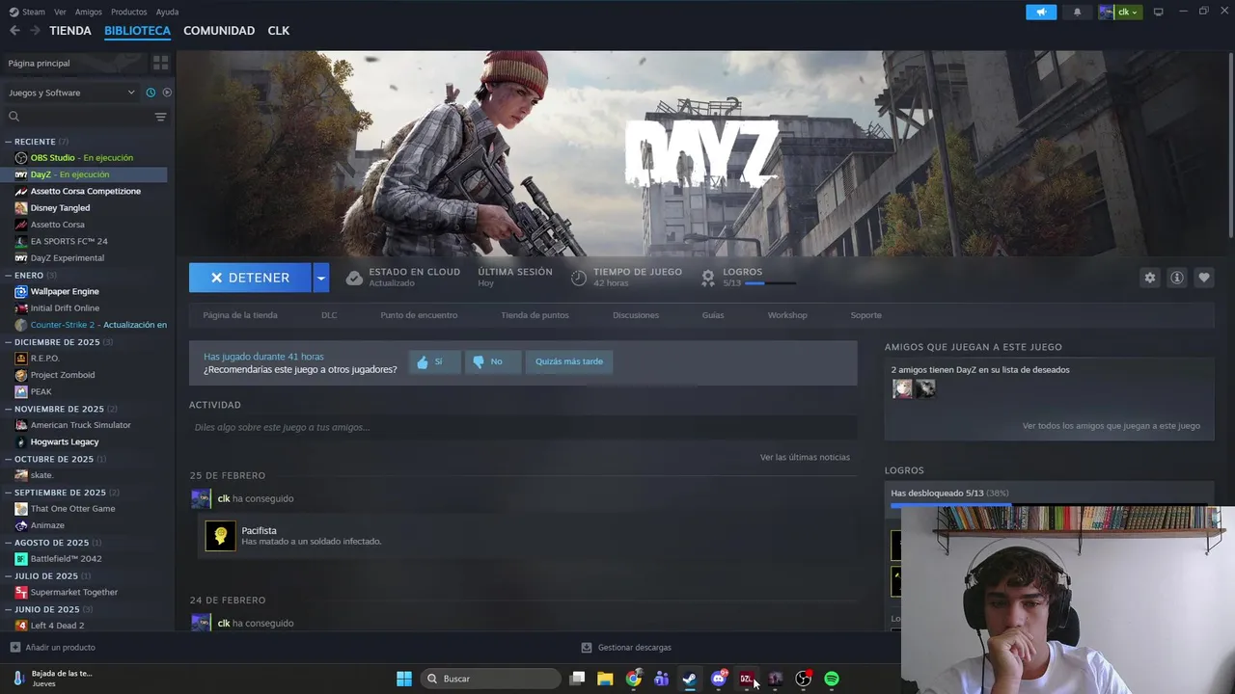The width and height of the screenshot is (1235, 694).
Task: Open the DLC tab
Action: click(329, 315)
